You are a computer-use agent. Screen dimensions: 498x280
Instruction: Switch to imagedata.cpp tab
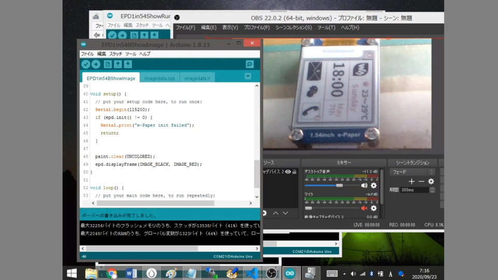tap(160, 78)
